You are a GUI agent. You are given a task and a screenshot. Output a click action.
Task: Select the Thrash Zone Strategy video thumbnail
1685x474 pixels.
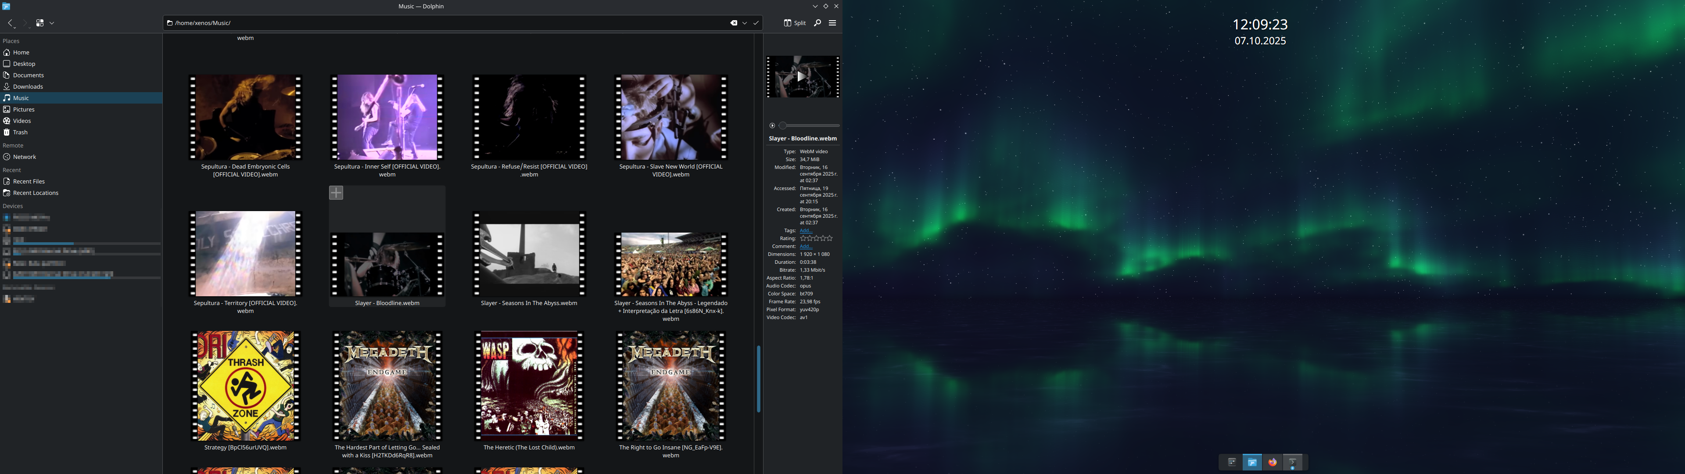coord(245,386)
